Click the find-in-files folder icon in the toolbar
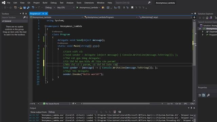The width and height of the screenshot is (217, 122). (x=103, y=7)
